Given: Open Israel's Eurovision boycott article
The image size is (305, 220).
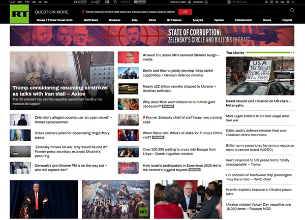Looking at the screenshot, I should [x=182, y=168].
